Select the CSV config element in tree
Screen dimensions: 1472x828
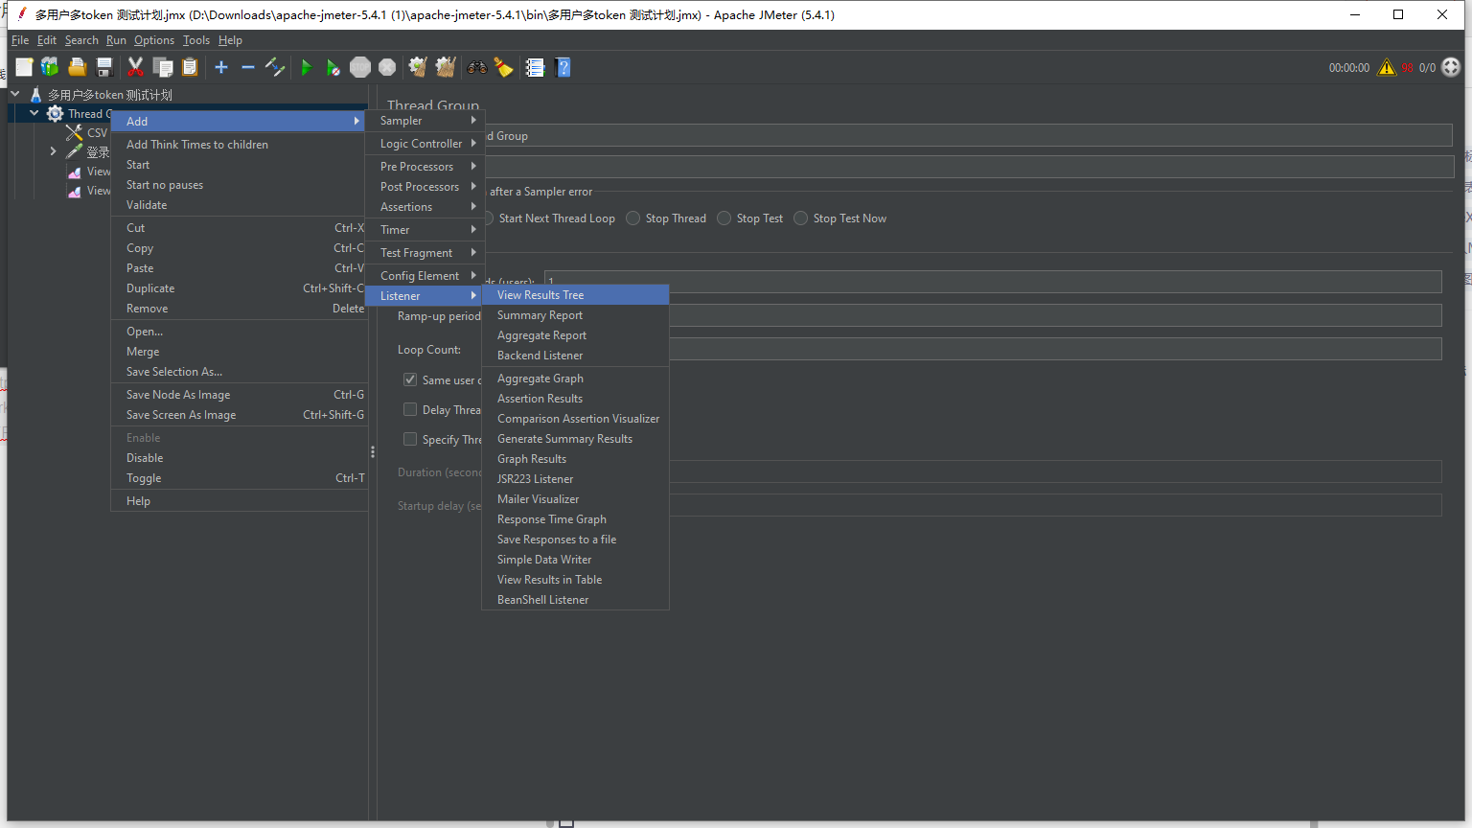click(86, 133)
